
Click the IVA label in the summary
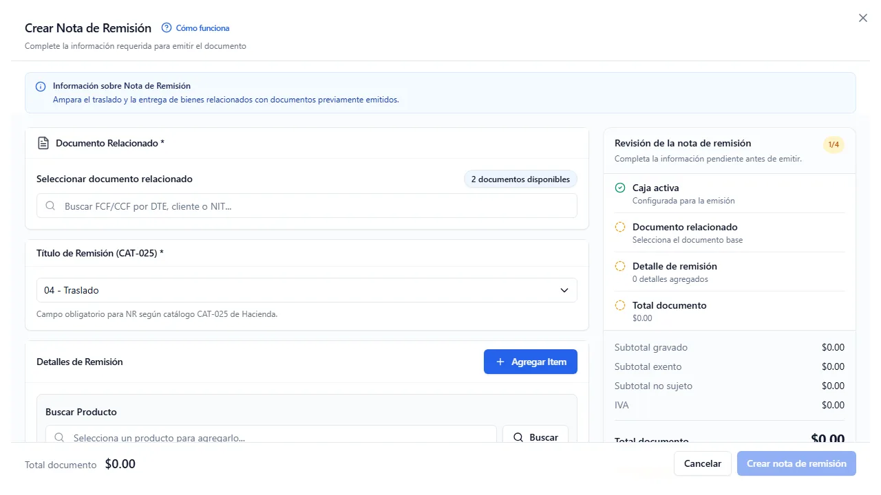(x=622, y=405)
